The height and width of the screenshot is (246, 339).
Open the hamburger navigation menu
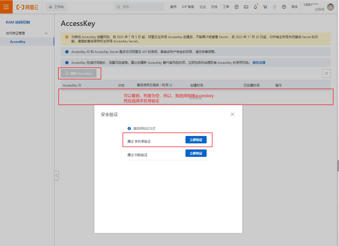[x=6, y=7]
